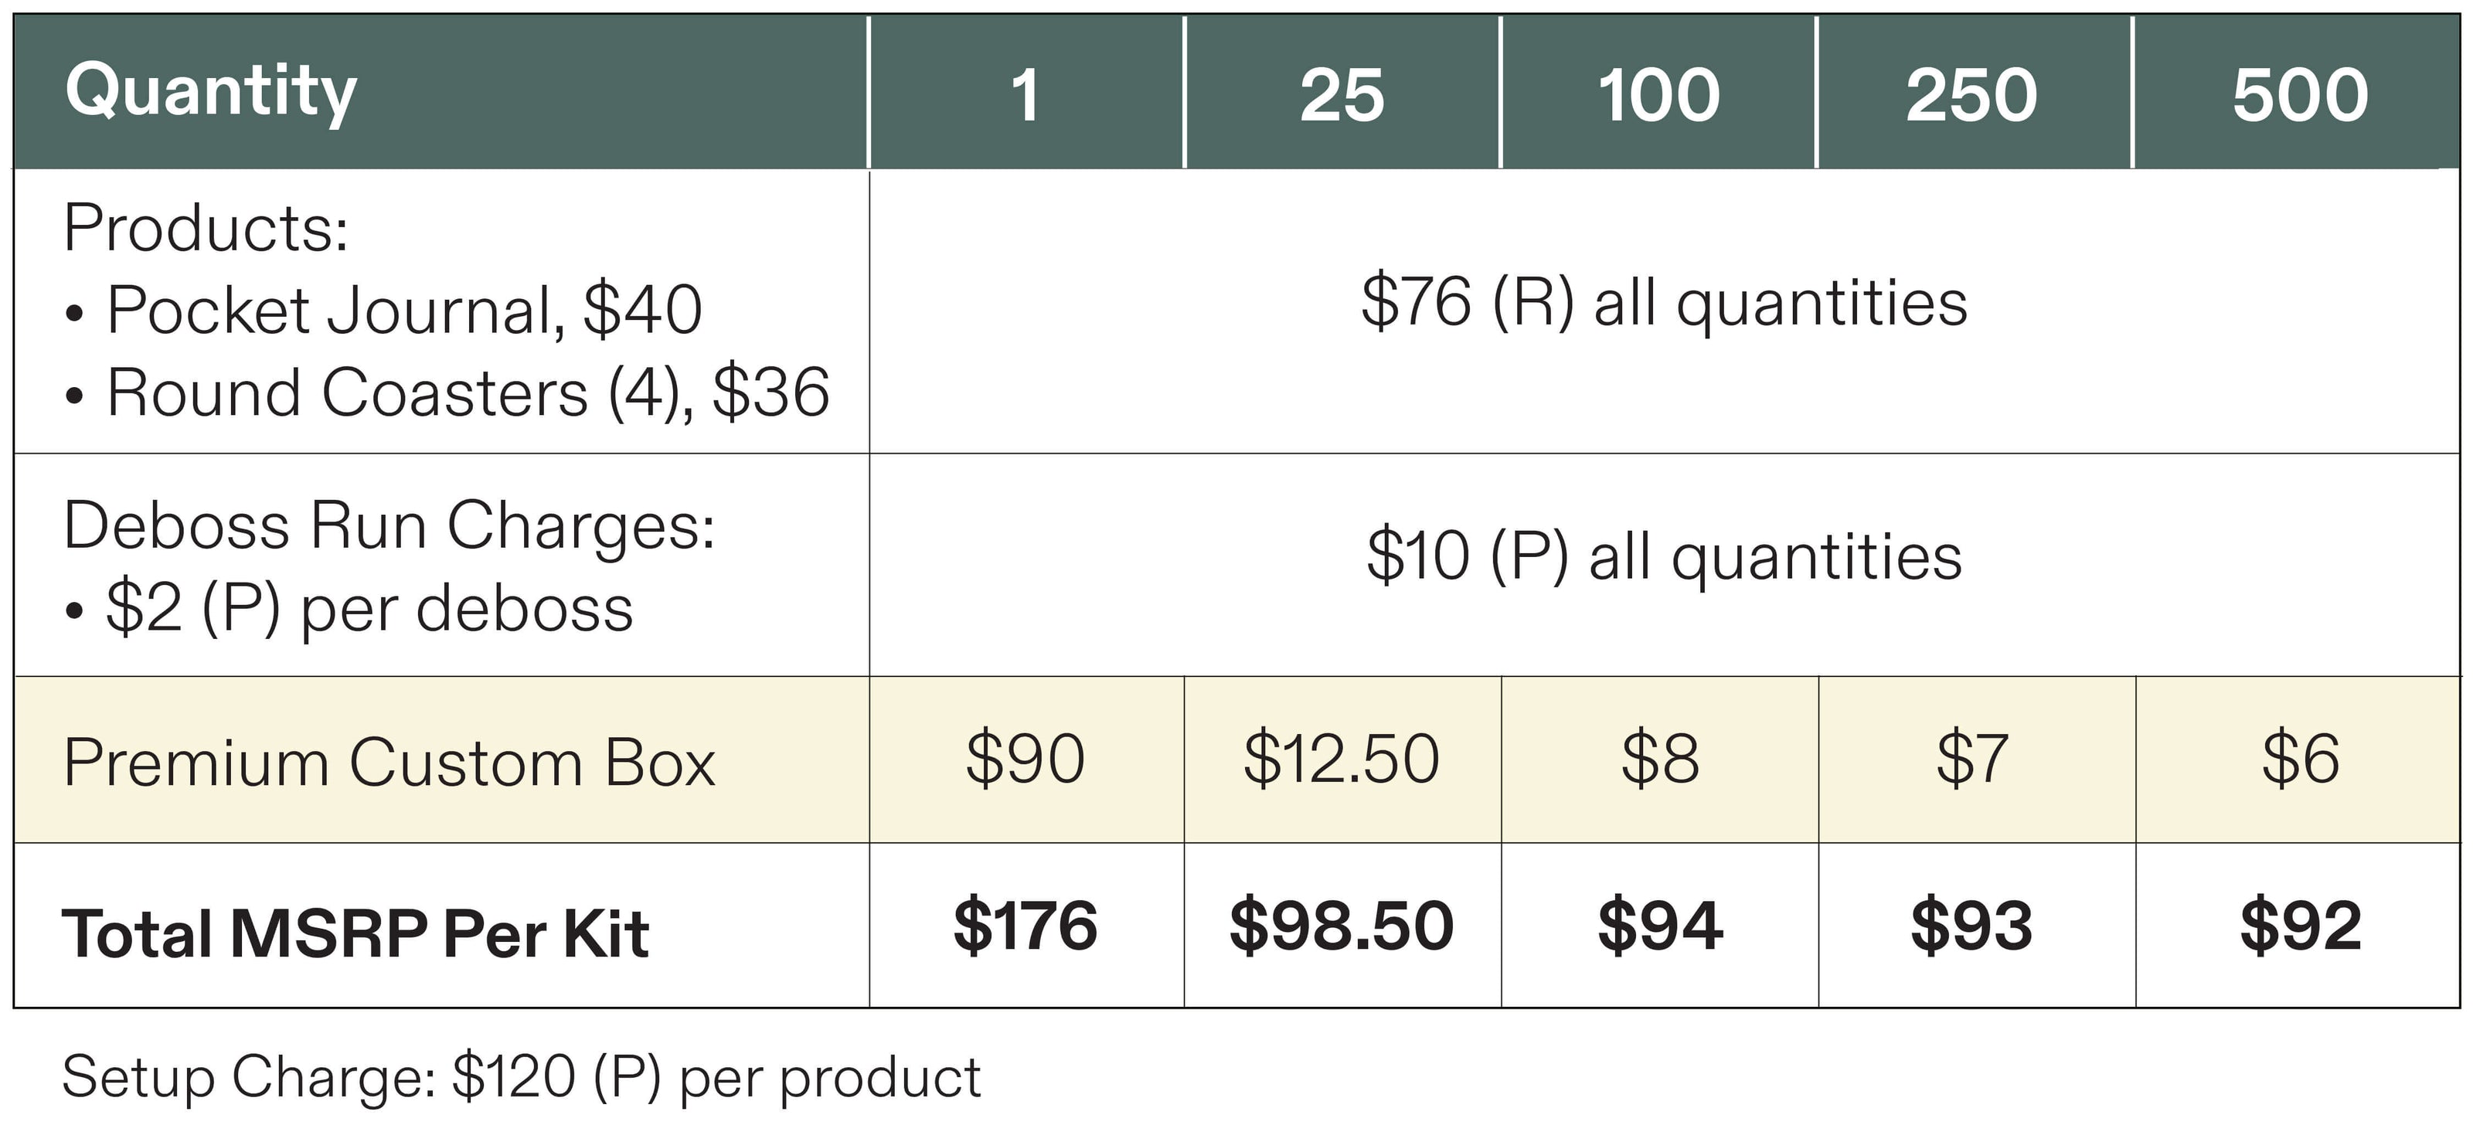Select the 25 quantity column header
2473x1125 pixels.
point(1342,92)
